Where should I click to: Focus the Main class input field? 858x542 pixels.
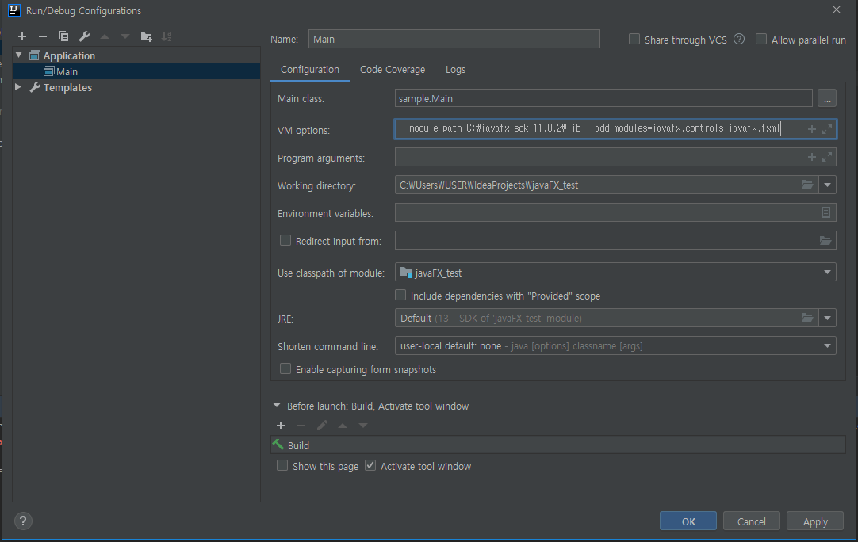(x=603, y=98)
